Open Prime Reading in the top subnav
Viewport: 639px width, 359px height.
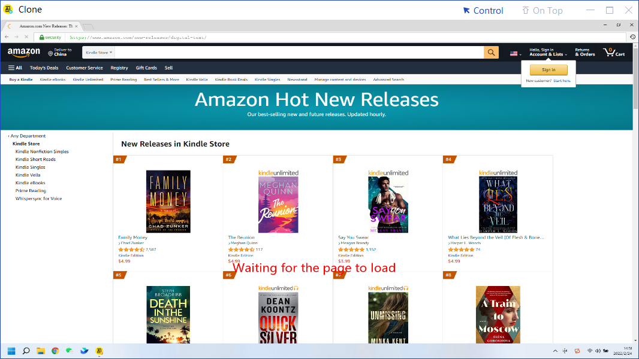pos(123,80)
